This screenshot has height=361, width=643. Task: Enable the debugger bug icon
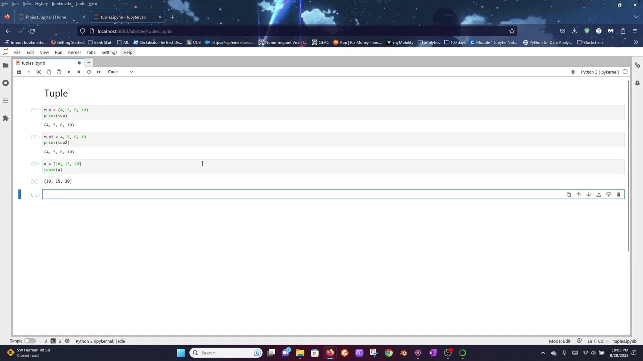(573, 72)
